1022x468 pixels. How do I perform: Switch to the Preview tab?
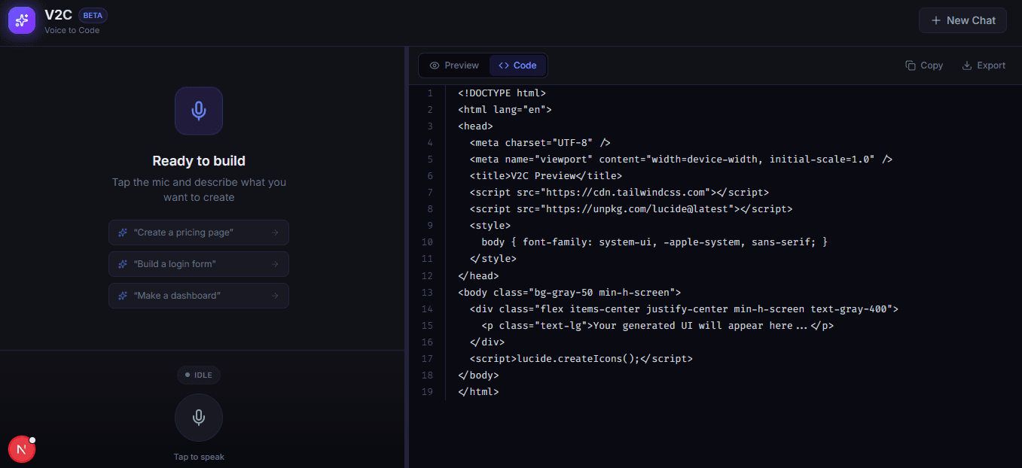454,65
